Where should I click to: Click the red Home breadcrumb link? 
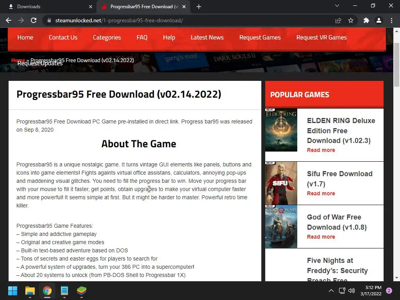pos(18,60)
